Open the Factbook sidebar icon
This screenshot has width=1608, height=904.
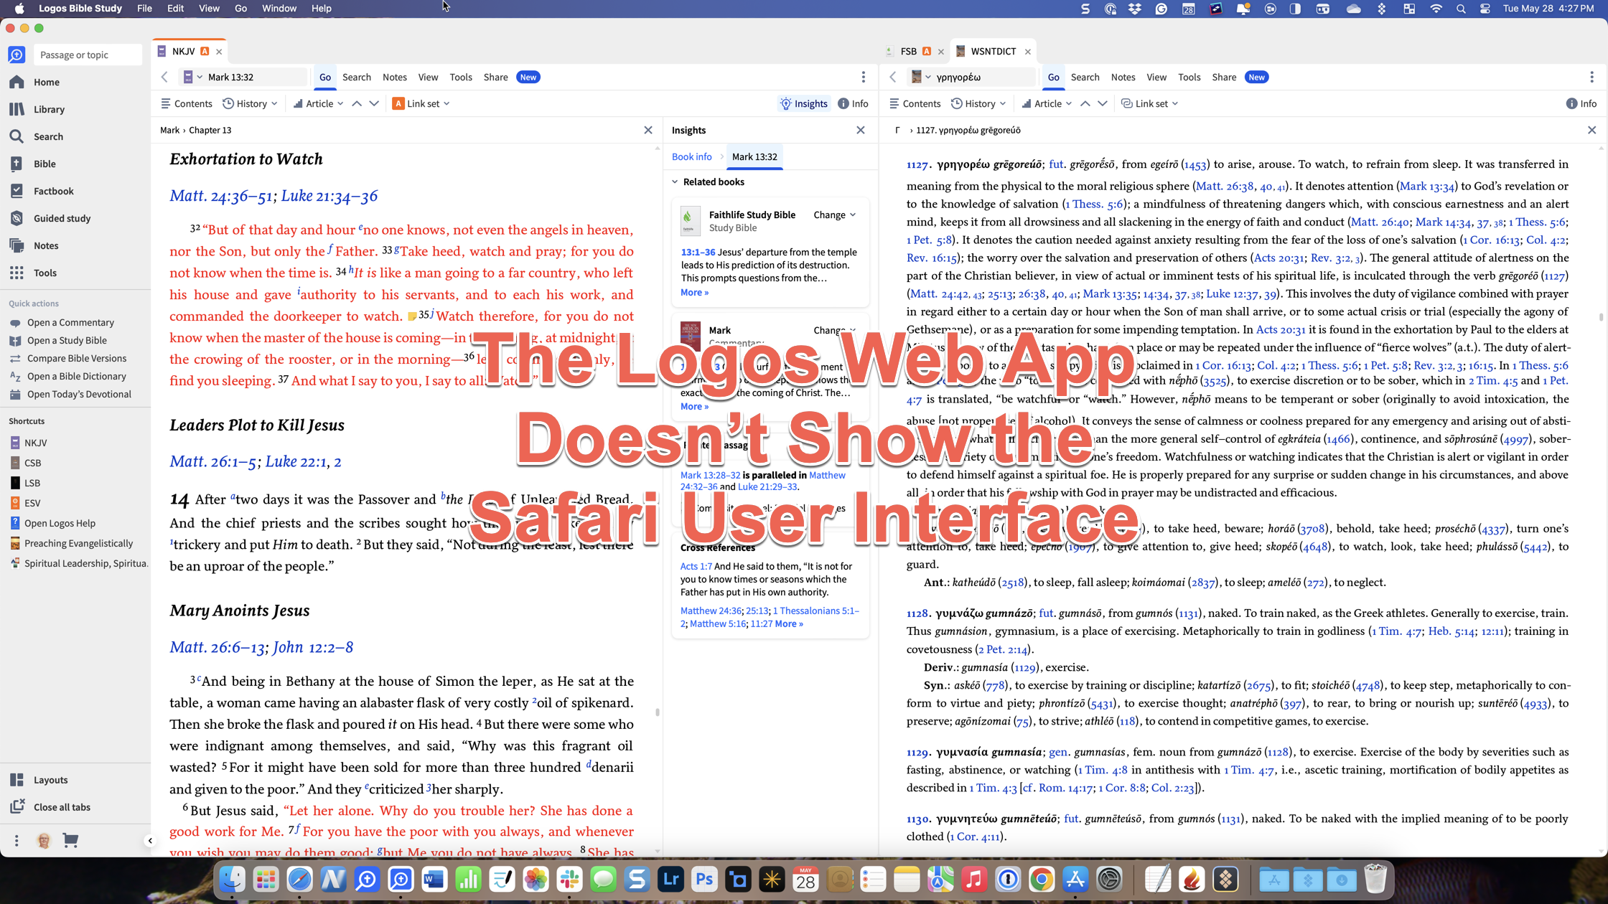[17, 191]
